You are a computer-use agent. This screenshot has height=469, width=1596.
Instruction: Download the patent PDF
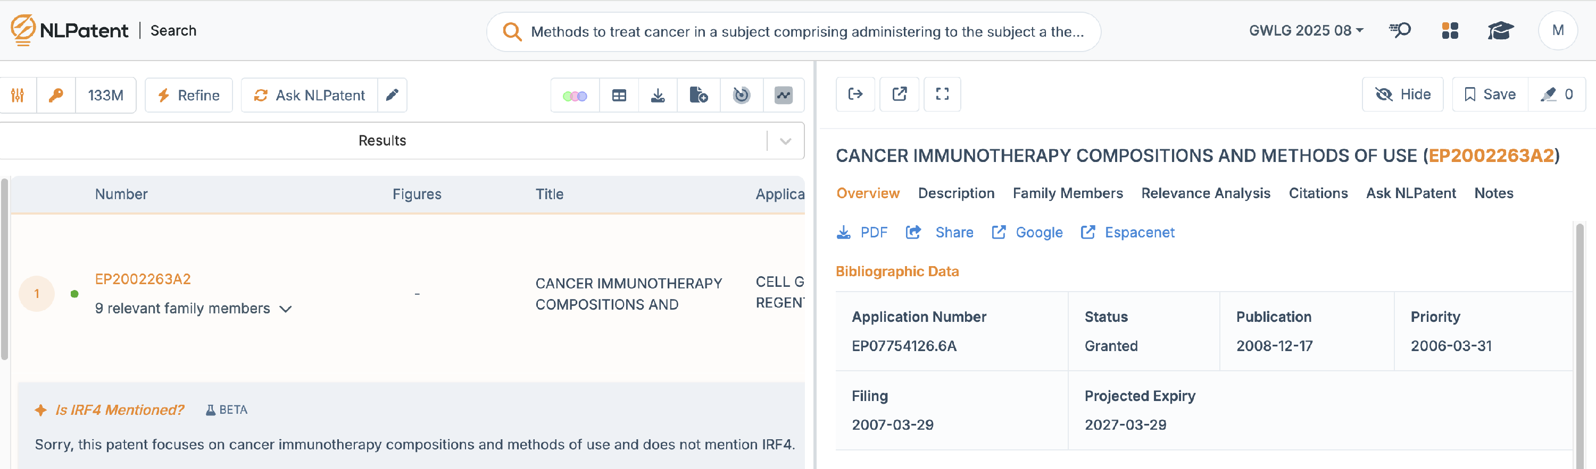862,233
